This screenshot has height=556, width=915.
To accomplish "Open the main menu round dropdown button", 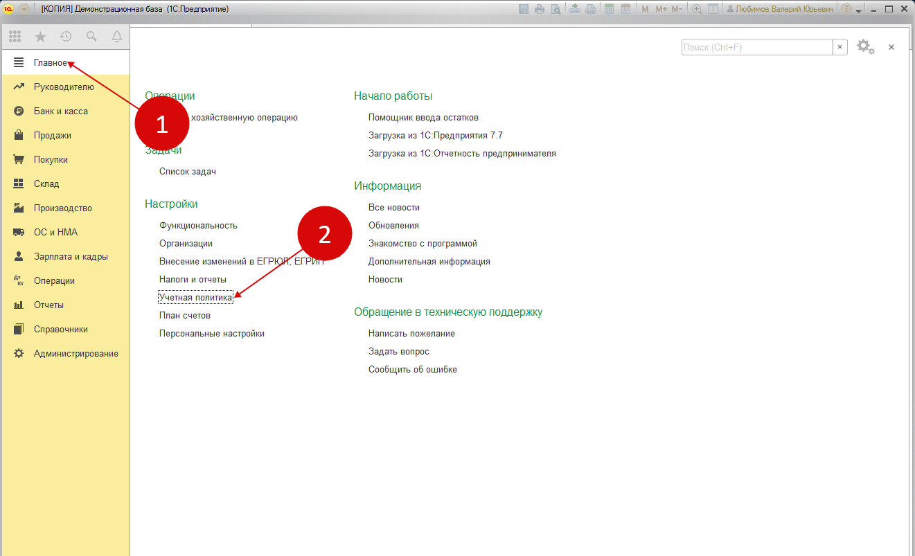I will pyautogui.click(x=24, y=9).
